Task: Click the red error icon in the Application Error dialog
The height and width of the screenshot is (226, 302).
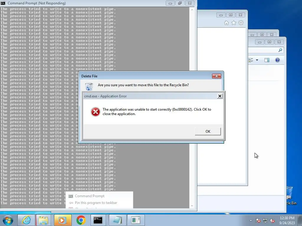Action: pyautogui.click(x=95, y=112)
